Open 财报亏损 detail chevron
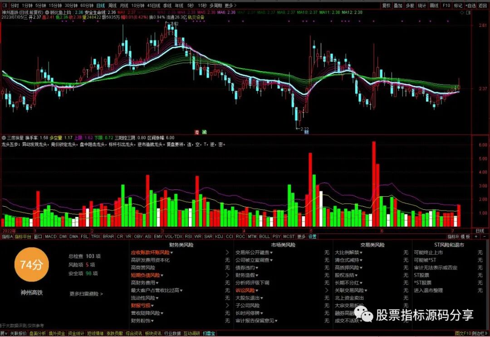490x337 pixels. point(227,305)
